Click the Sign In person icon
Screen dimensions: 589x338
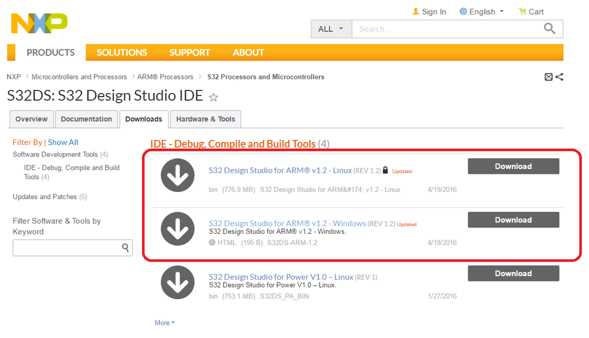tap(416, 12)
